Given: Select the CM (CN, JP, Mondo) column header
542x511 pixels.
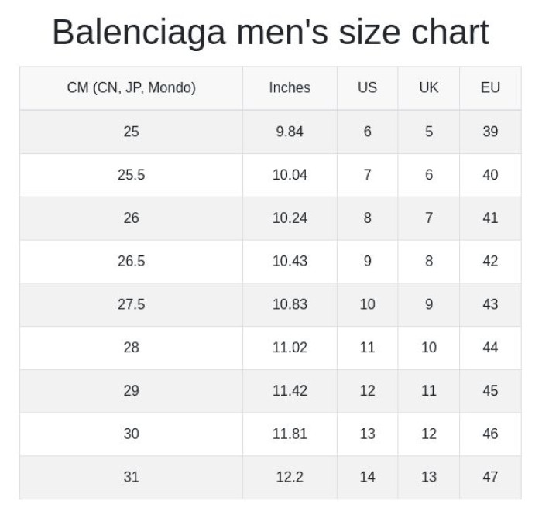Looking at the screenshot, I should [x=131, y=88].
